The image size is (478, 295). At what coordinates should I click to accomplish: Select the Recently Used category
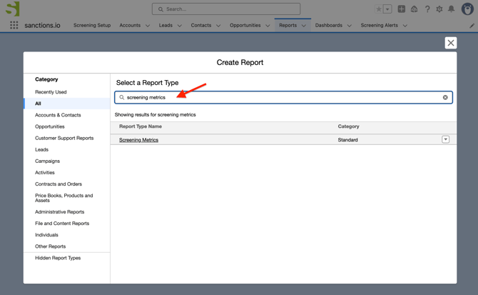(x=51, y=92)
